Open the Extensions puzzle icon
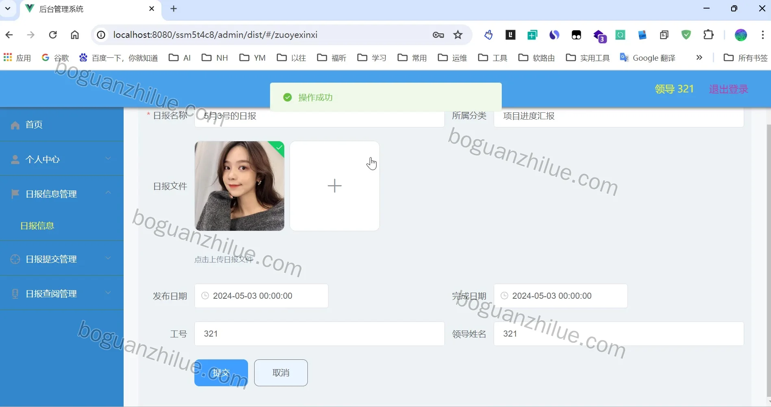 [x=708, y=35]
